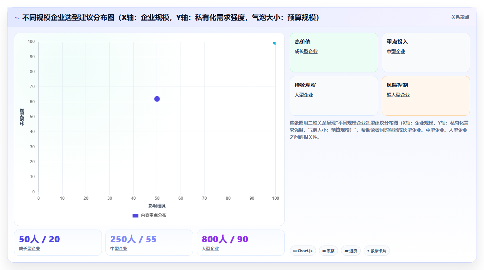Open the 重点投入 中型企业 card
484x270 pixels.
426,53
